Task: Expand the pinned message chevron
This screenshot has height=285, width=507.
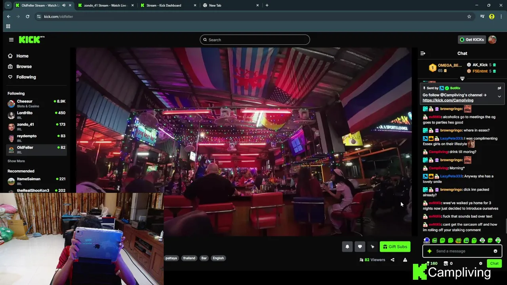Action: [x=499, y=96]
